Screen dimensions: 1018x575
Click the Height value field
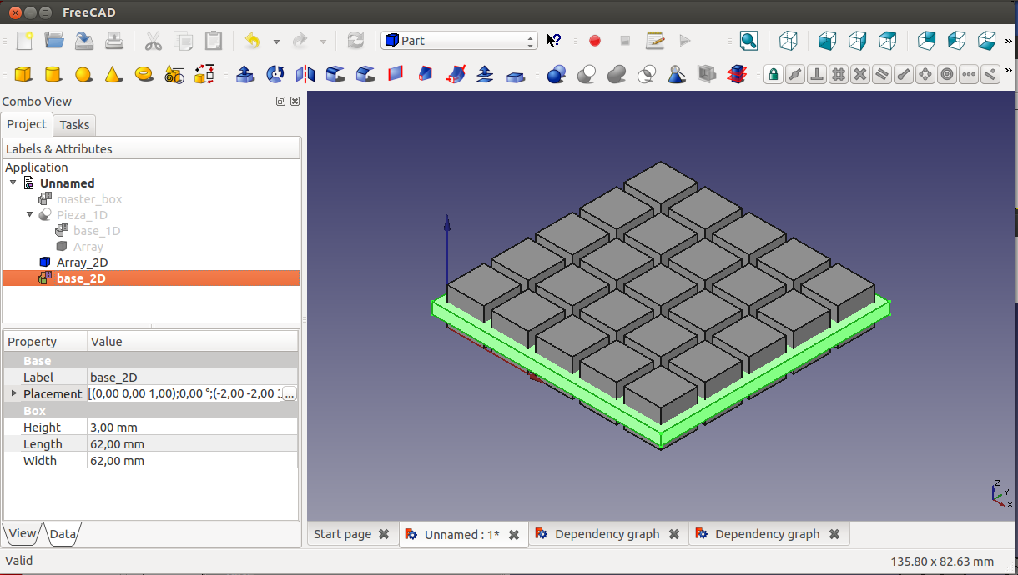click(x=192, y=427)
